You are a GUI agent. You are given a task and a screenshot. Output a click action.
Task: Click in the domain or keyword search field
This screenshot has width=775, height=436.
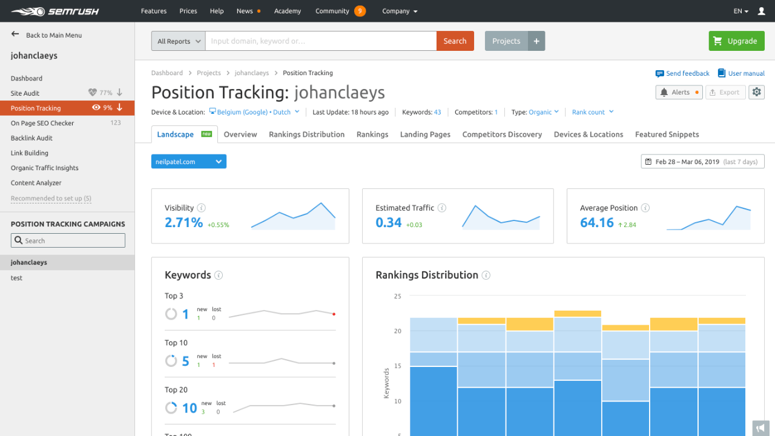tap(321, 41)
